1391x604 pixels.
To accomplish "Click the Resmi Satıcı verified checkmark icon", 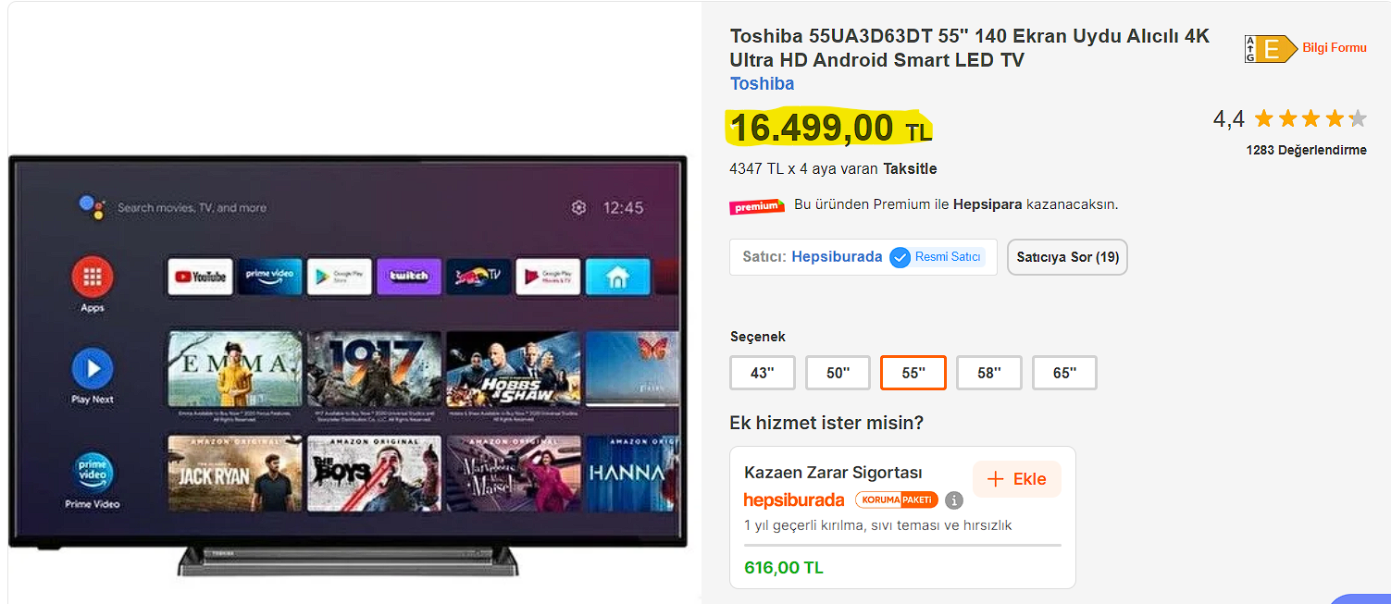I will pyautogui.click(x=900, y=257).
